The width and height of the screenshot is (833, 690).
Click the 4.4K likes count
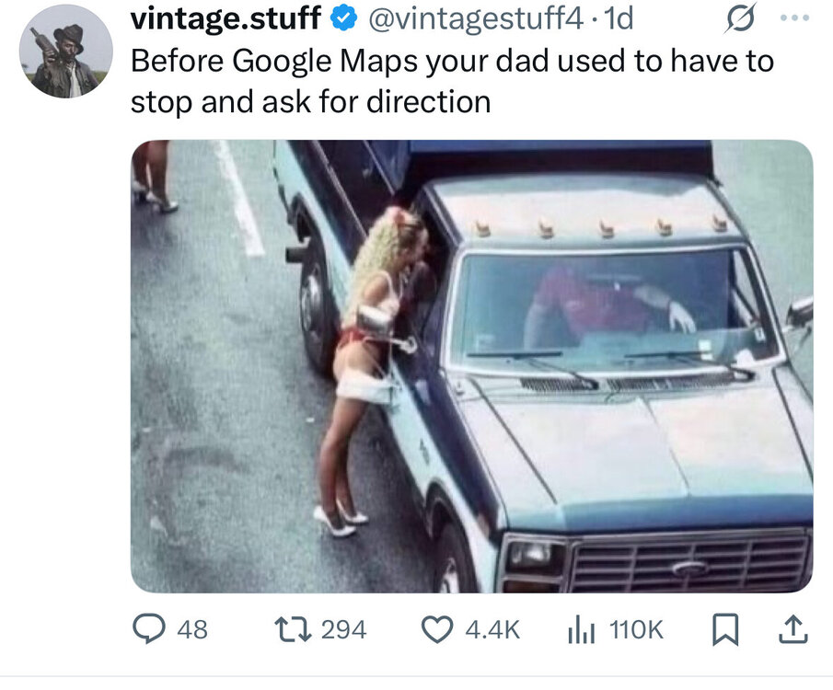[492, 629]
